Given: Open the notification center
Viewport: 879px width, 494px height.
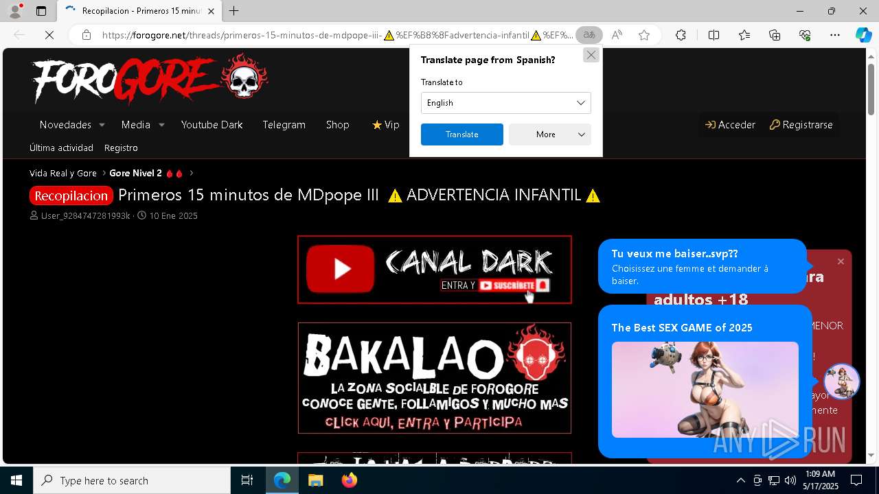Looking at the screenshot, I should tap(856, 480).
